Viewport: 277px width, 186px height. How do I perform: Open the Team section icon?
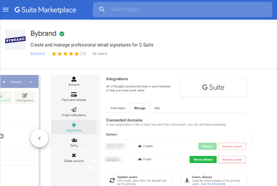tap(74, 140)
